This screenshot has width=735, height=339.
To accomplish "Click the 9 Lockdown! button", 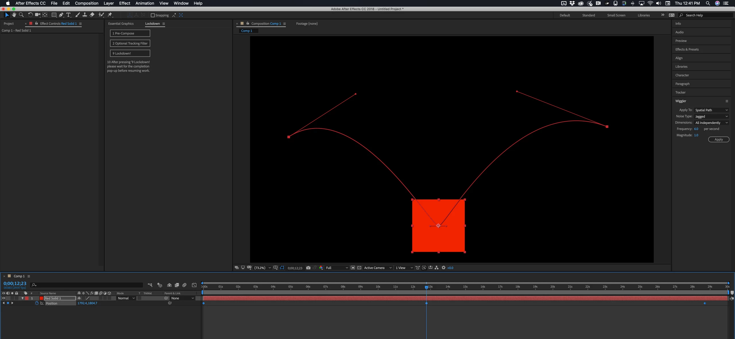I will (x=130, y=53).
